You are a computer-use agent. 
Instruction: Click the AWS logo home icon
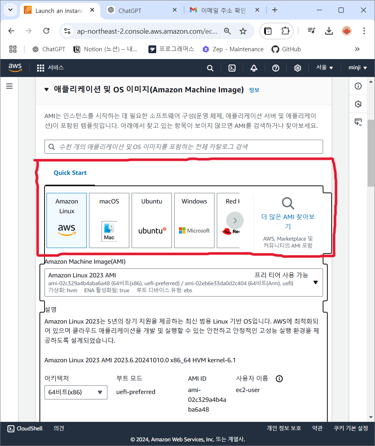[x=15, y=68]
